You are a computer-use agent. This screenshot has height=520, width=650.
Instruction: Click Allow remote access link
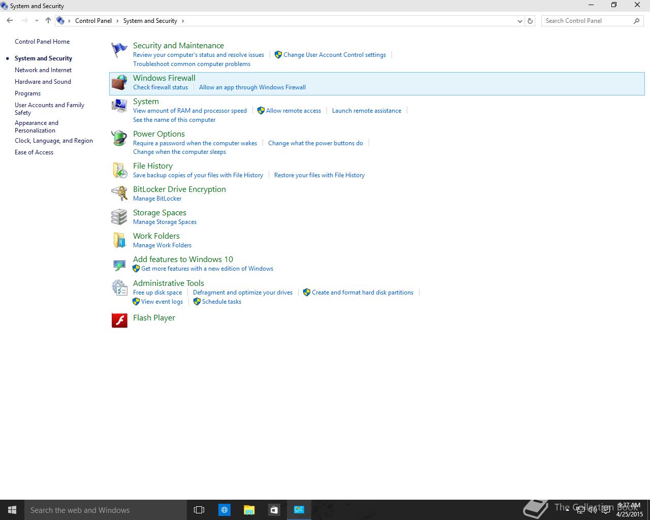(294, 111)
